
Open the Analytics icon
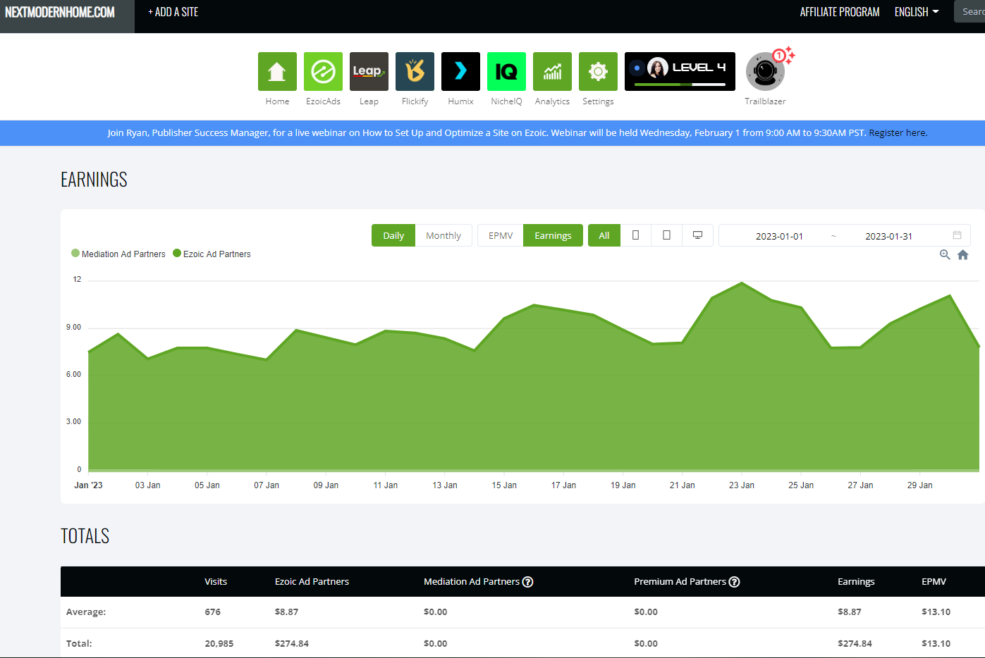point(552,71)
